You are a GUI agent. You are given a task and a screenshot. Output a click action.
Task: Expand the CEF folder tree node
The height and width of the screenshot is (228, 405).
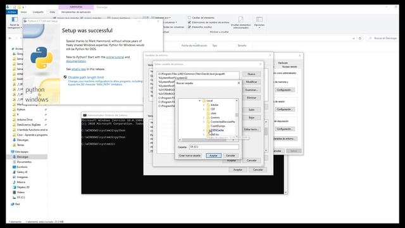coord(204,109)
